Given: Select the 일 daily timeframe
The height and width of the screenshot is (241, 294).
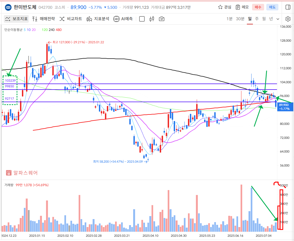Looking at the screenshot, I should 250,19.
